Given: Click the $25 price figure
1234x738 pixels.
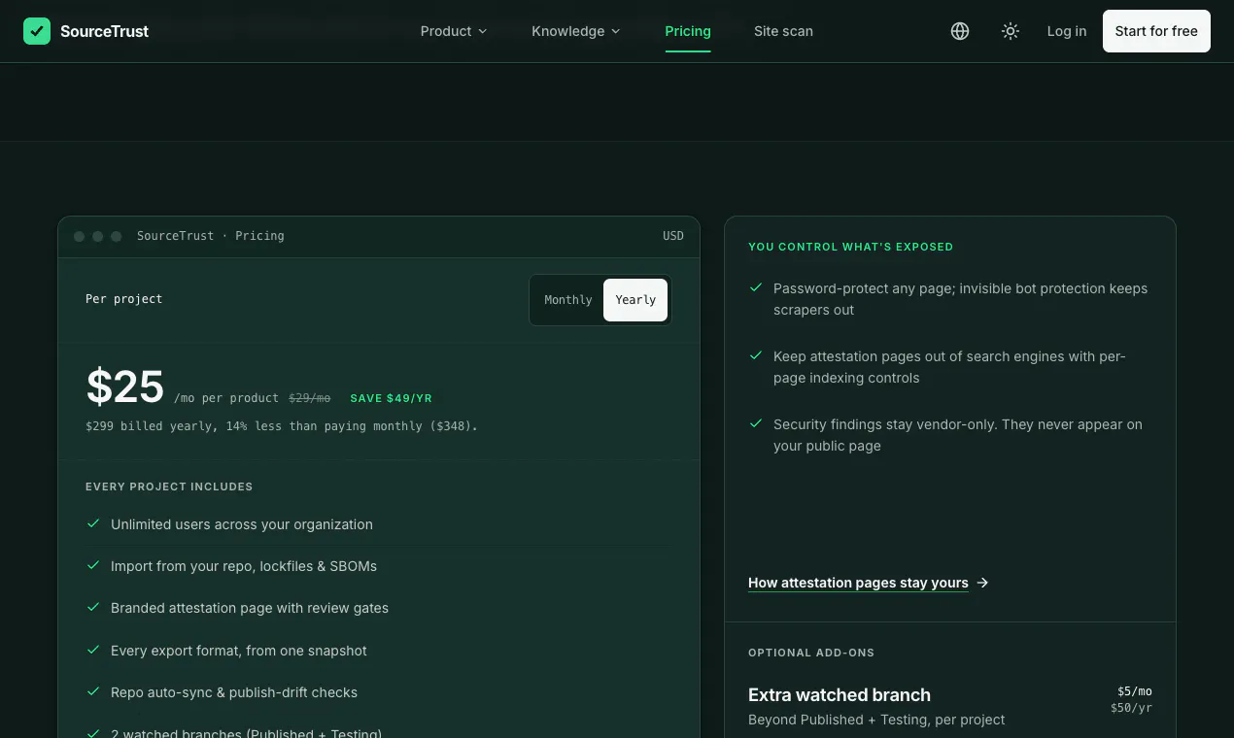Looking at the screenshot, I should coord(125,386).
